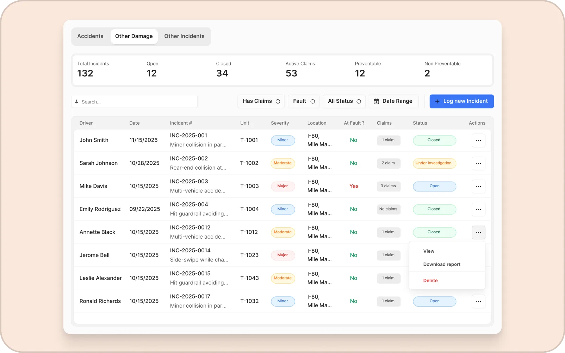The width and height of the screenshot is (565, 353).
Task: Click the Moderate badge for Leslie Alexander
Action: [x=283, y=278]
